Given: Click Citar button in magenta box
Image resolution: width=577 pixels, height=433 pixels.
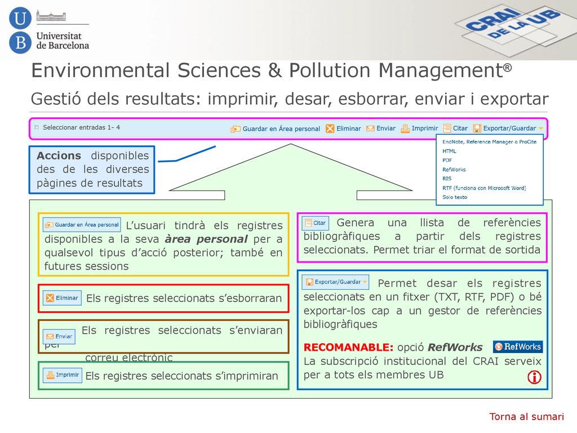Looking at the screenshot, I should pos(316,223).
